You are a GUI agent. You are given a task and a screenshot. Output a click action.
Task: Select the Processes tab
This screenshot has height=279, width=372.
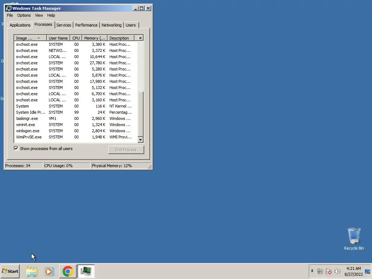coord(43,24)
